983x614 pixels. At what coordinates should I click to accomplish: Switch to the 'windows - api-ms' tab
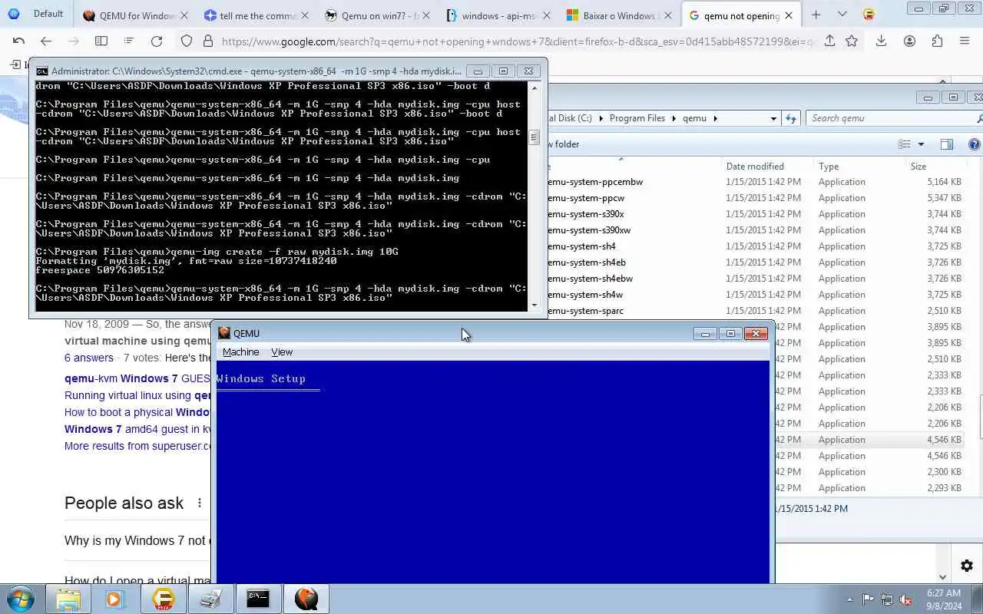[498, 15]
